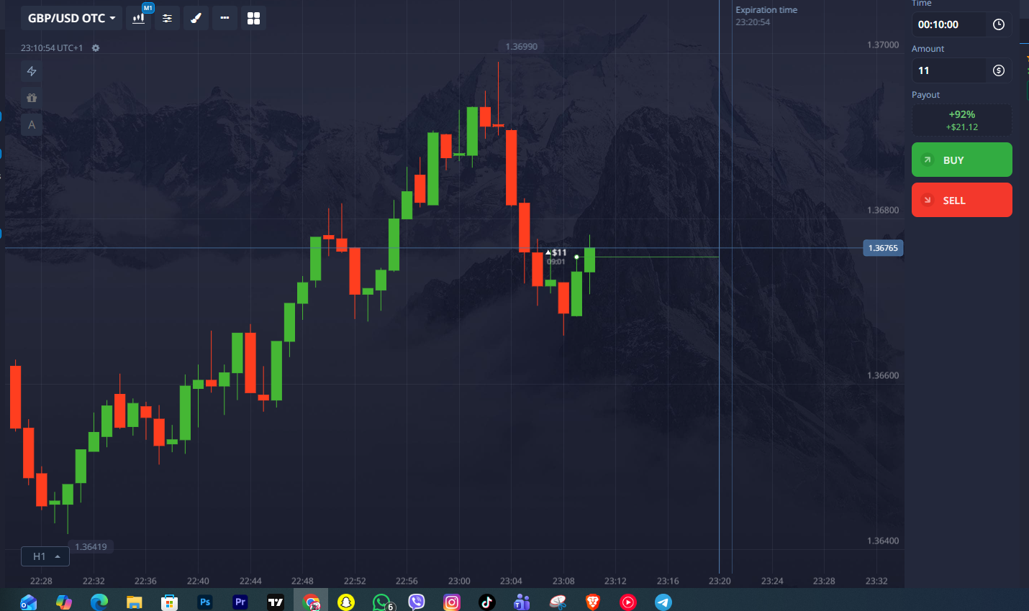Image resolution: width=1029 pixels, height=611 pixels.
Task: Open the gift bonuses icon
Action: (x=32, y=98)
